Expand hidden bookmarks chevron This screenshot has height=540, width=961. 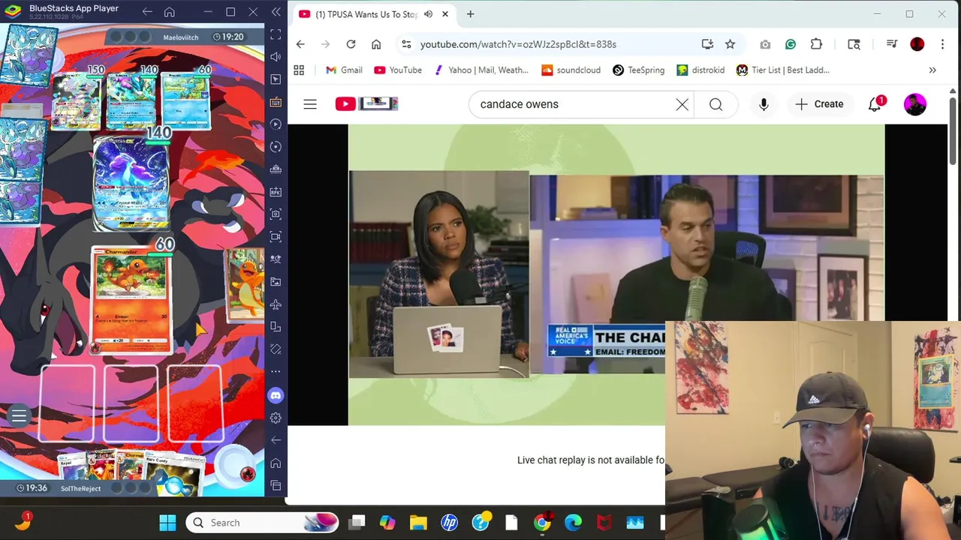(x=932, y=70)
